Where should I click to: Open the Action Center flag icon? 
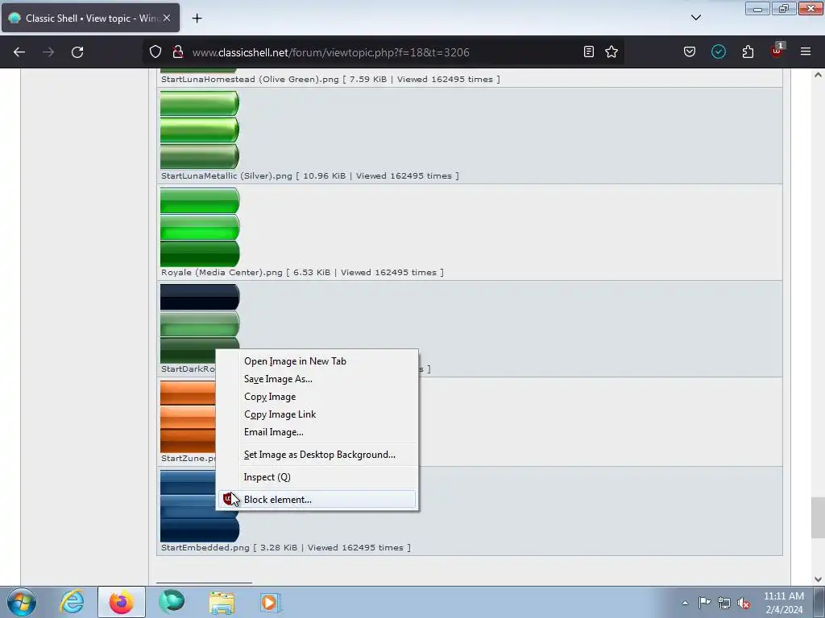point(704,603)
